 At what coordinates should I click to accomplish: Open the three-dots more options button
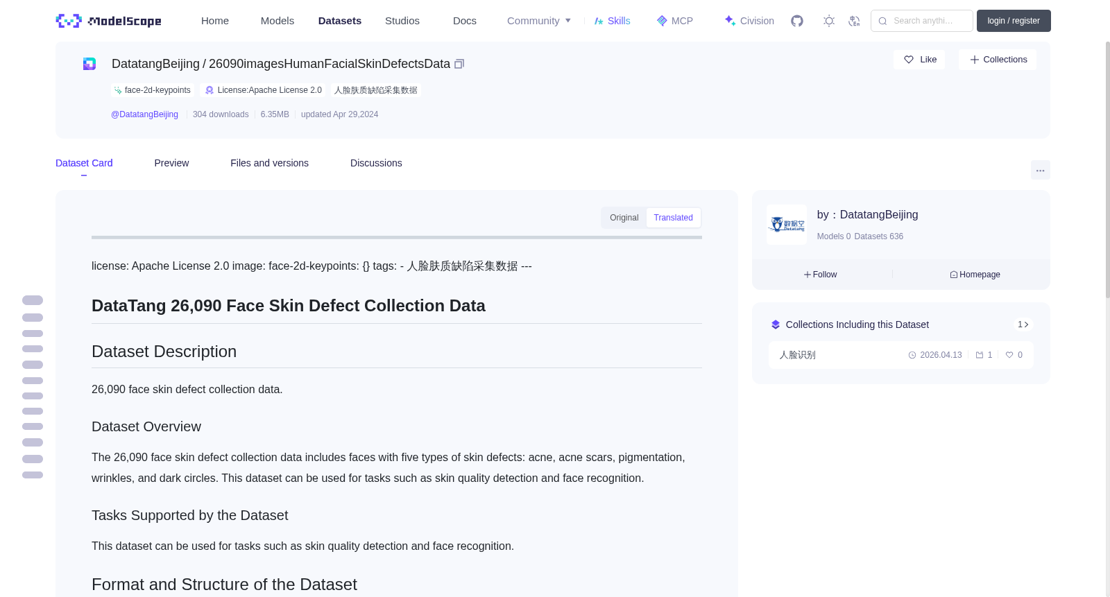click(1040, 170)
